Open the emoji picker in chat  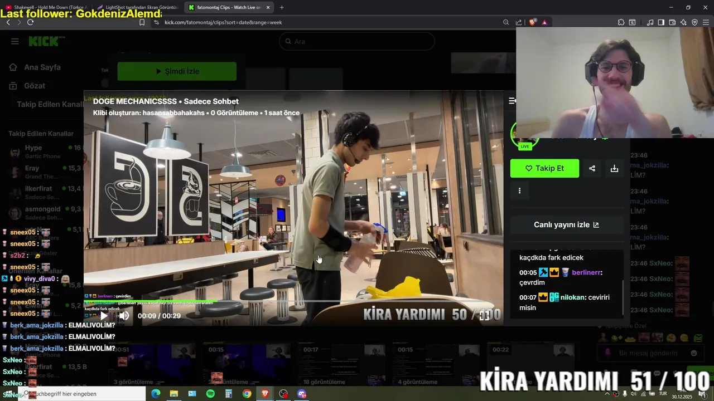pos(694,353)
